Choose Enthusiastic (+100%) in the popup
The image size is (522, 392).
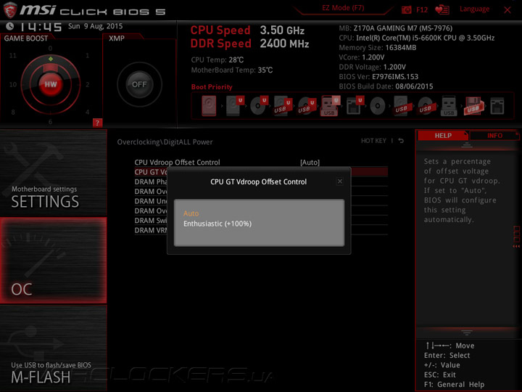tap(217, 224)
